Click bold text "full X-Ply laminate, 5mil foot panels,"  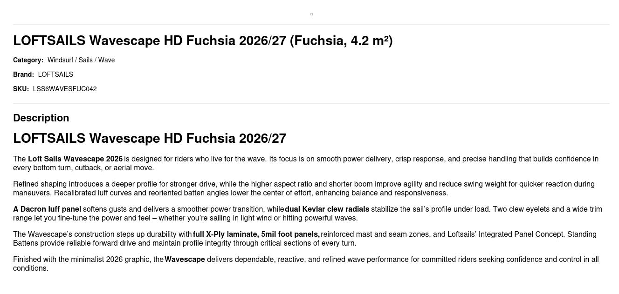pos(256,234)
